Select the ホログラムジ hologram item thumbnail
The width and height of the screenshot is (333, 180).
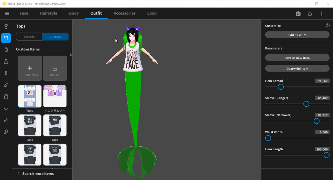pyautogui.click(x=55, y=96)
